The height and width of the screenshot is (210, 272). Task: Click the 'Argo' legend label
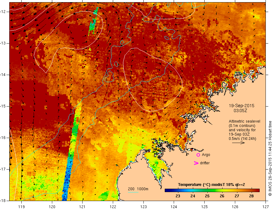[206, 155]
